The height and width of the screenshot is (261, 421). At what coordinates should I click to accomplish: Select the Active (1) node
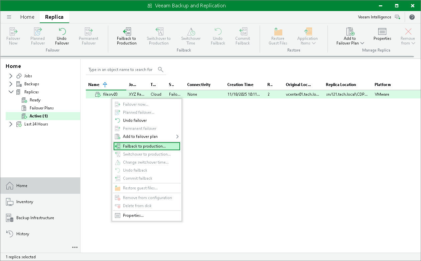(x=43, y=116)
